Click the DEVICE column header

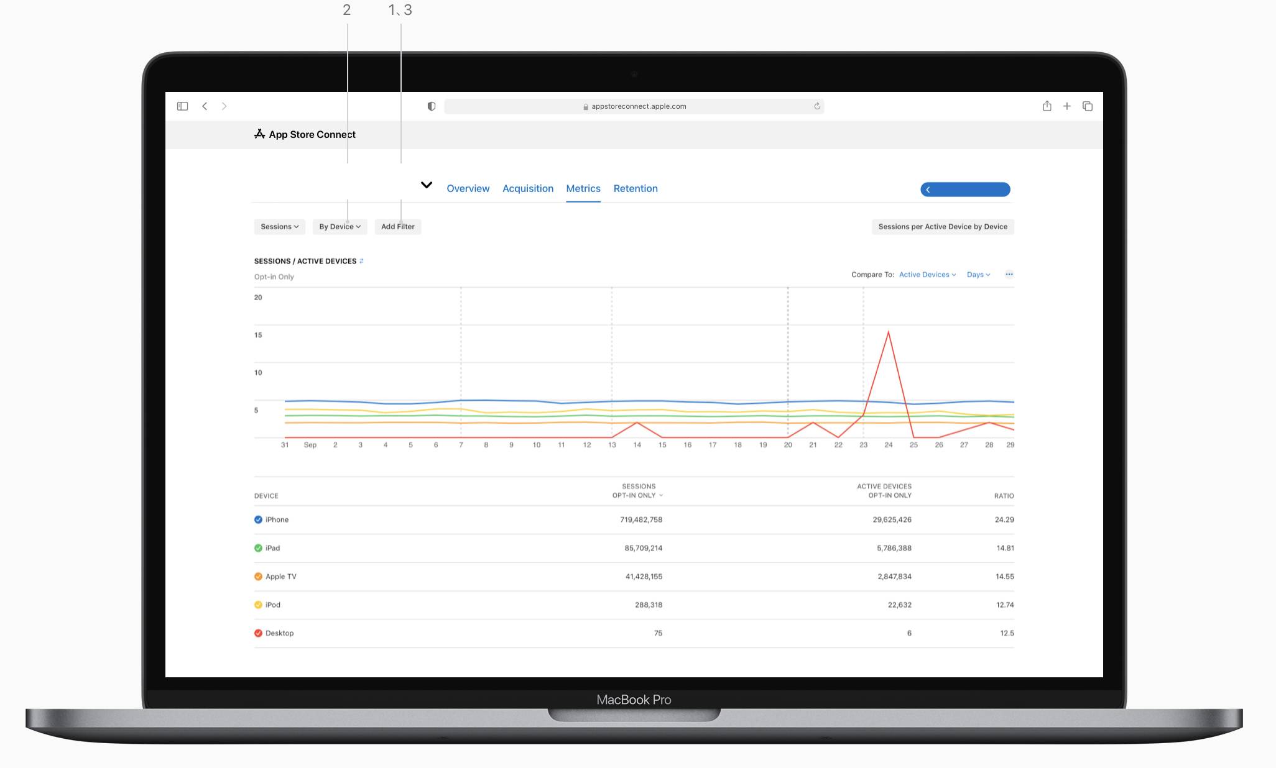(266, 496)
